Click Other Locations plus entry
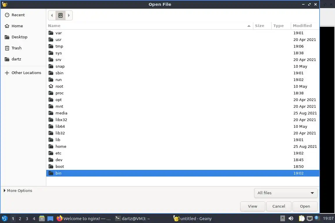Image resolution: width=335 pixels, height=223 pixels. click(x=23, y=73)
